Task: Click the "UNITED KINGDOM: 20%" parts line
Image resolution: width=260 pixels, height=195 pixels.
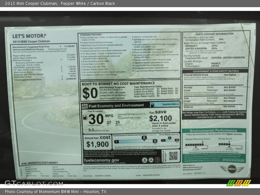Action: click(201, 48)
